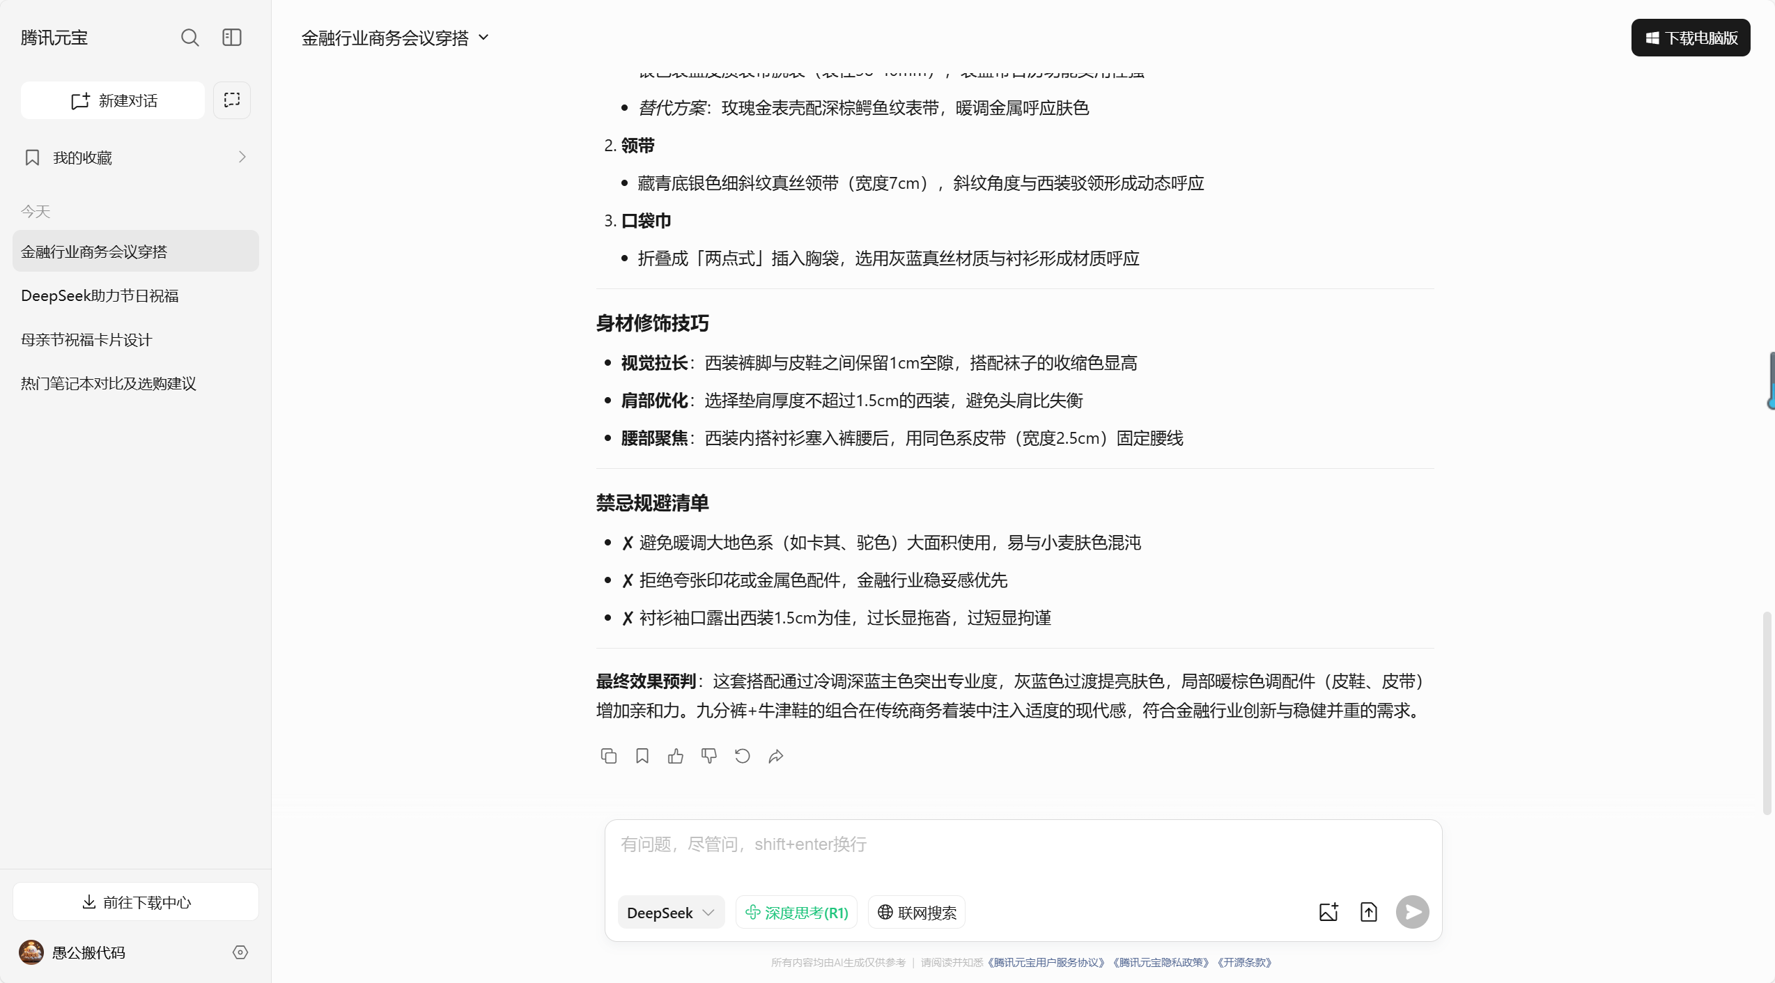Regenerate the response

point(742,756)
